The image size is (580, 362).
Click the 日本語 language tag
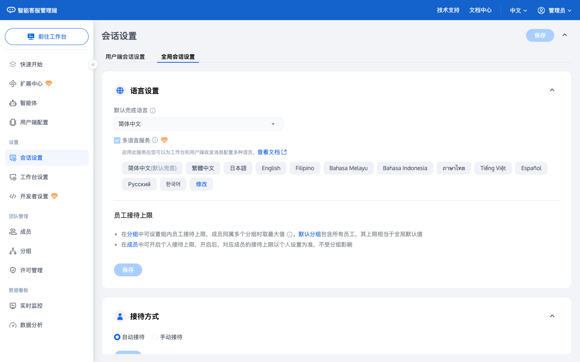(238, 168)
